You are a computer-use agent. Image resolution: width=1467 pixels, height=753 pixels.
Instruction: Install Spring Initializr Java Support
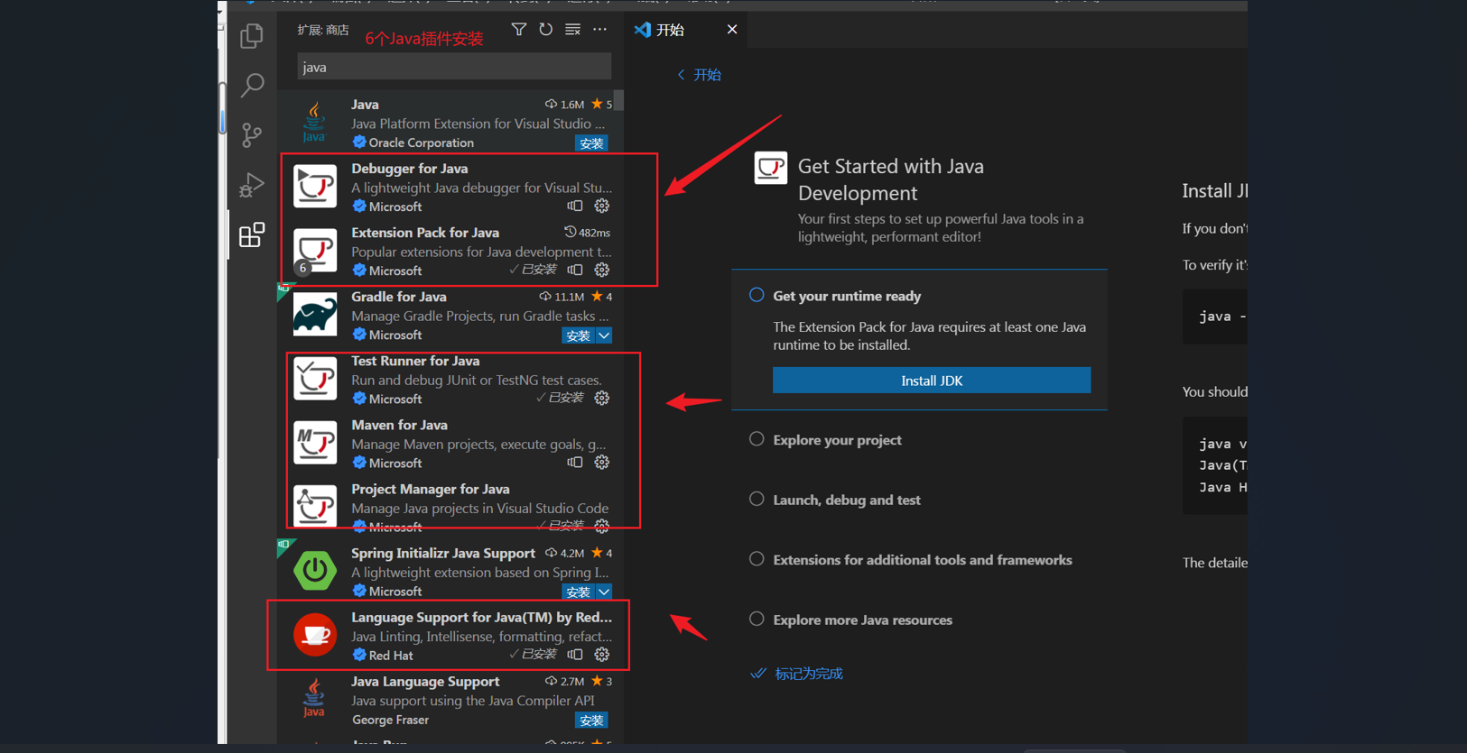point(578,592)
